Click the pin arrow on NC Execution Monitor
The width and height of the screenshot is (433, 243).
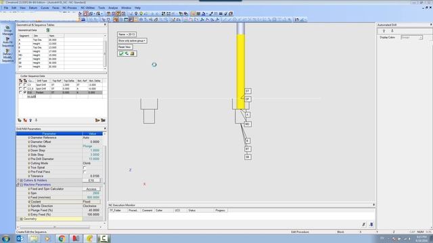373,205
